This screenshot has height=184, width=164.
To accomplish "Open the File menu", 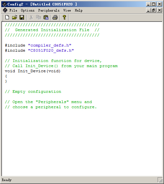I will click(x=13, y=11).
